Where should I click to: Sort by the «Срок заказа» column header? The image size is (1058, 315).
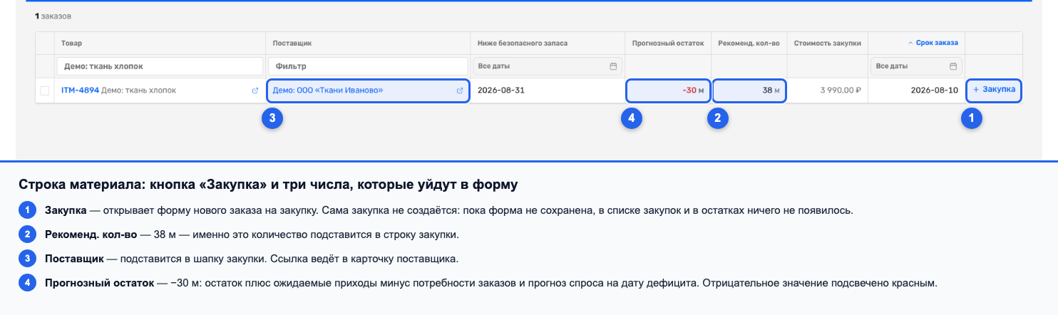[x=933, y=43]
